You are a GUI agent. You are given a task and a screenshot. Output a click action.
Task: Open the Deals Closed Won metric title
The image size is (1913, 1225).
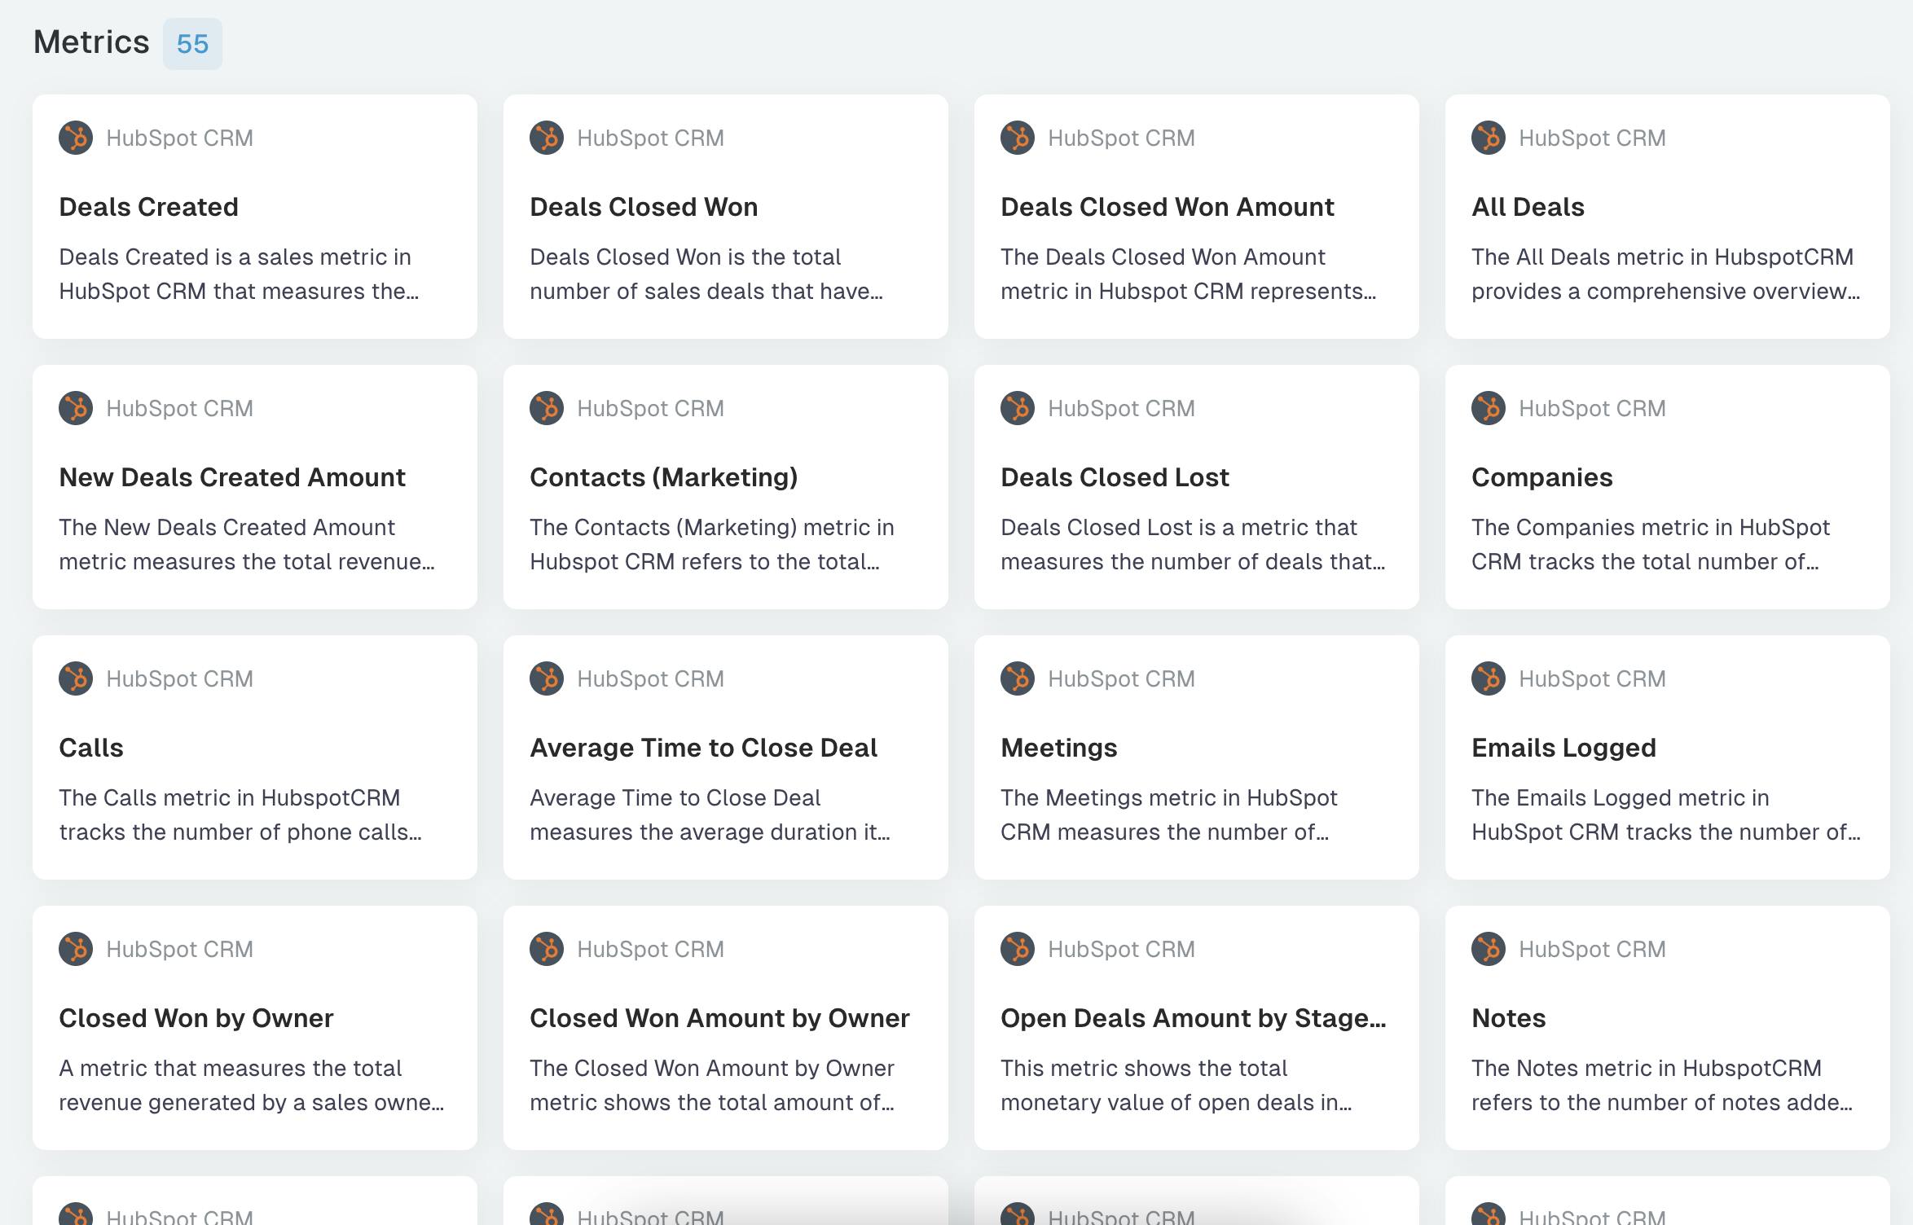point(644,207)
